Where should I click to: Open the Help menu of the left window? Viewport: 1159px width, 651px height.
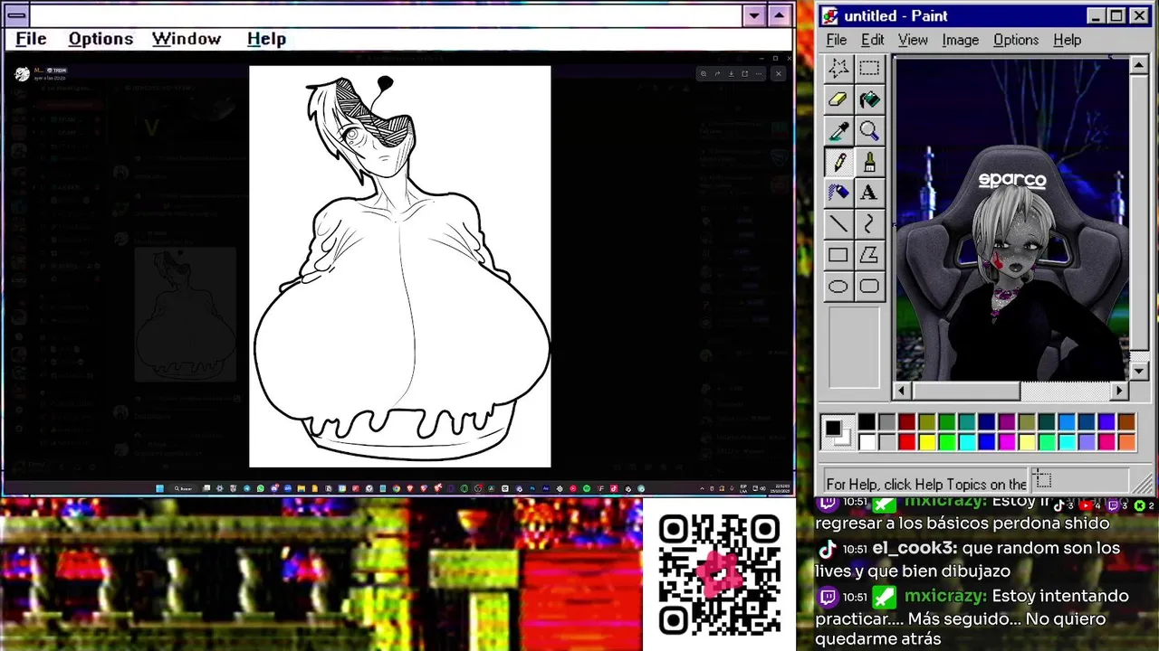tap(266, 39)
